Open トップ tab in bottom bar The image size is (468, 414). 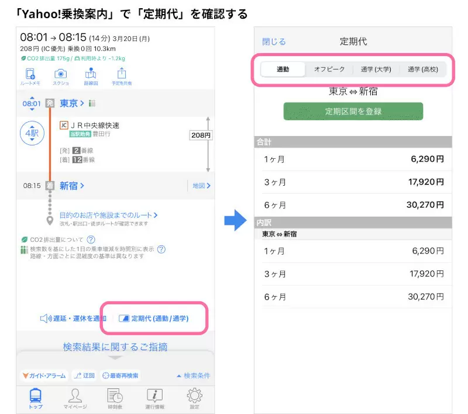click(x=36, y=398)
